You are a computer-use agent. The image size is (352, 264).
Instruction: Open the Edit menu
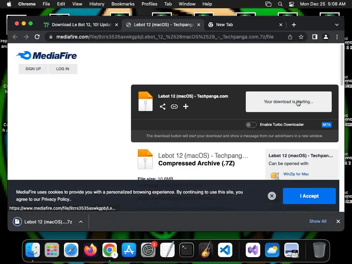[x=61, y=4]
